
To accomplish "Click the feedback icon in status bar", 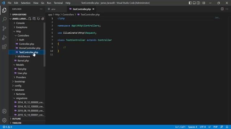I will coord(222,127).
